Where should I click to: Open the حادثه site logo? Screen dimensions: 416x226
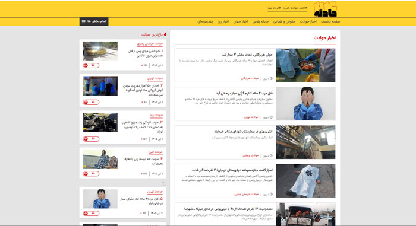[325, 9]
